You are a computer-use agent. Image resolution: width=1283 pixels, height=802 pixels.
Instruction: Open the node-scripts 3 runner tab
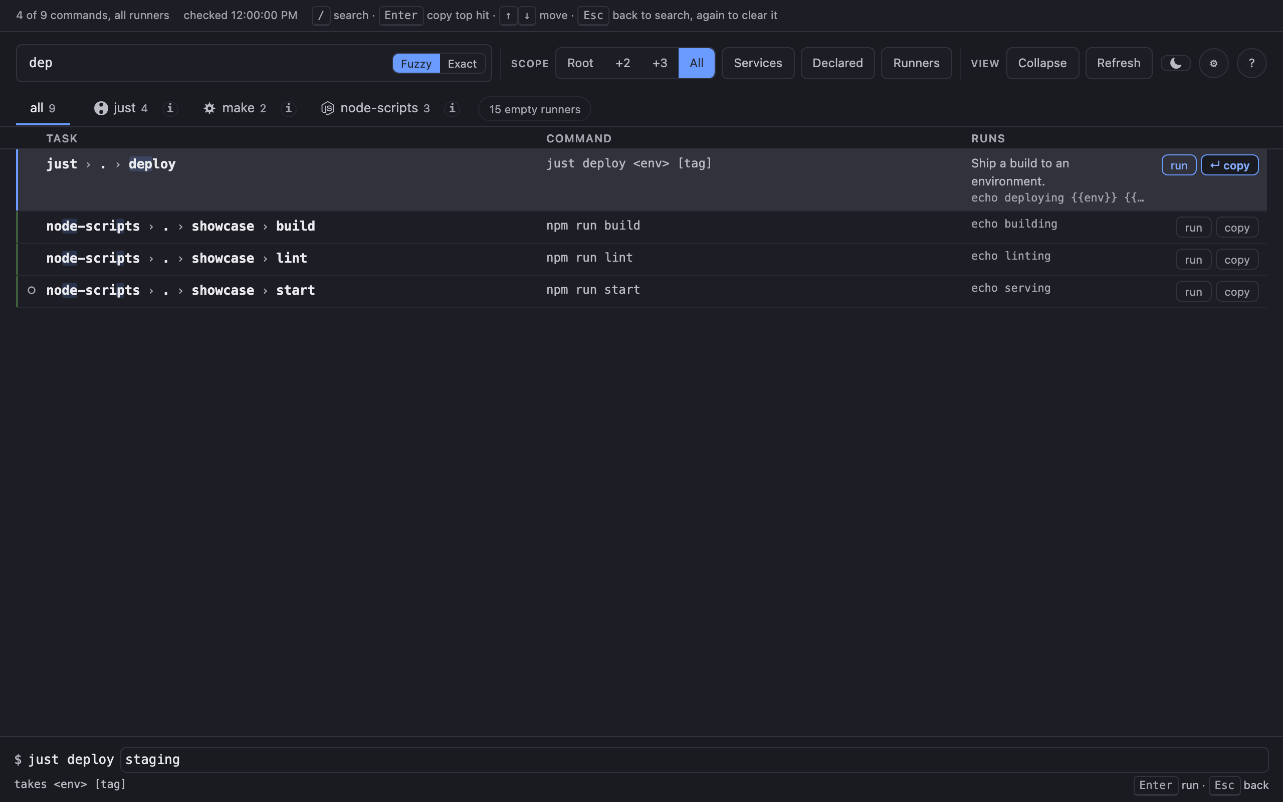tap(375, 108)
